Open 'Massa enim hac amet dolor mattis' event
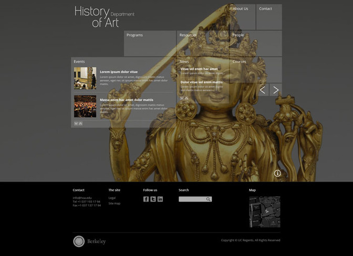The width and height of the screenshot is (353, 256). click(127, 100)
